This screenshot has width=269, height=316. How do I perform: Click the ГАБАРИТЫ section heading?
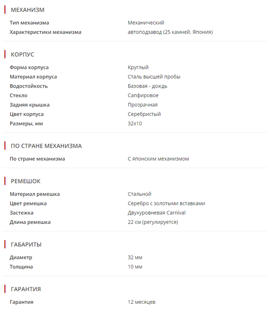[x=26, y=244]
